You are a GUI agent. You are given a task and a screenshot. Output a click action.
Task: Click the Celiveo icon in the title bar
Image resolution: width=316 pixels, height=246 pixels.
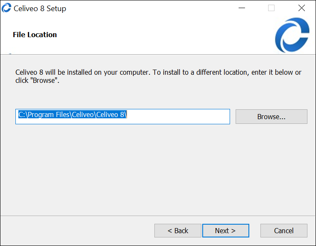(x=6, y=8)
